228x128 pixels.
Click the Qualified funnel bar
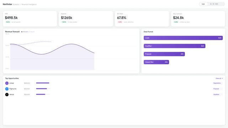coord(175,46)
